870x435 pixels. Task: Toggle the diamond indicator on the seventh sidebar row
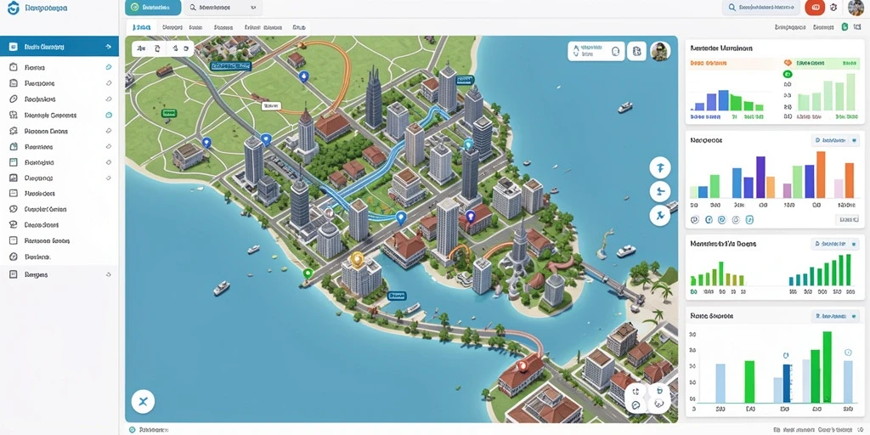[x=109, y=146]
